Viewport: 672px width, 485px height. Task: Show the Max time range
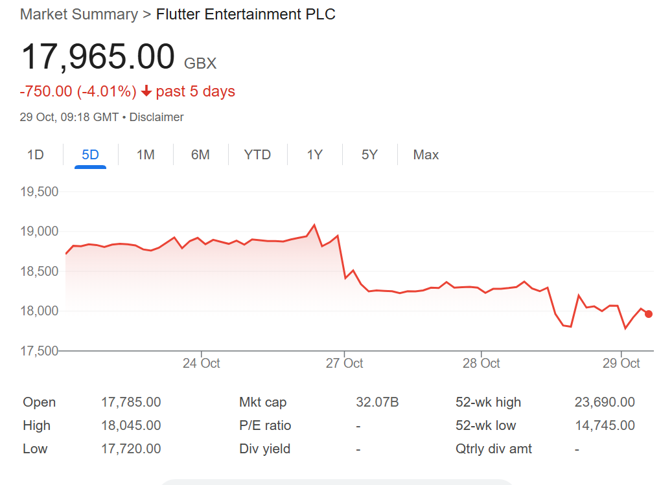[x=426, y=154]
